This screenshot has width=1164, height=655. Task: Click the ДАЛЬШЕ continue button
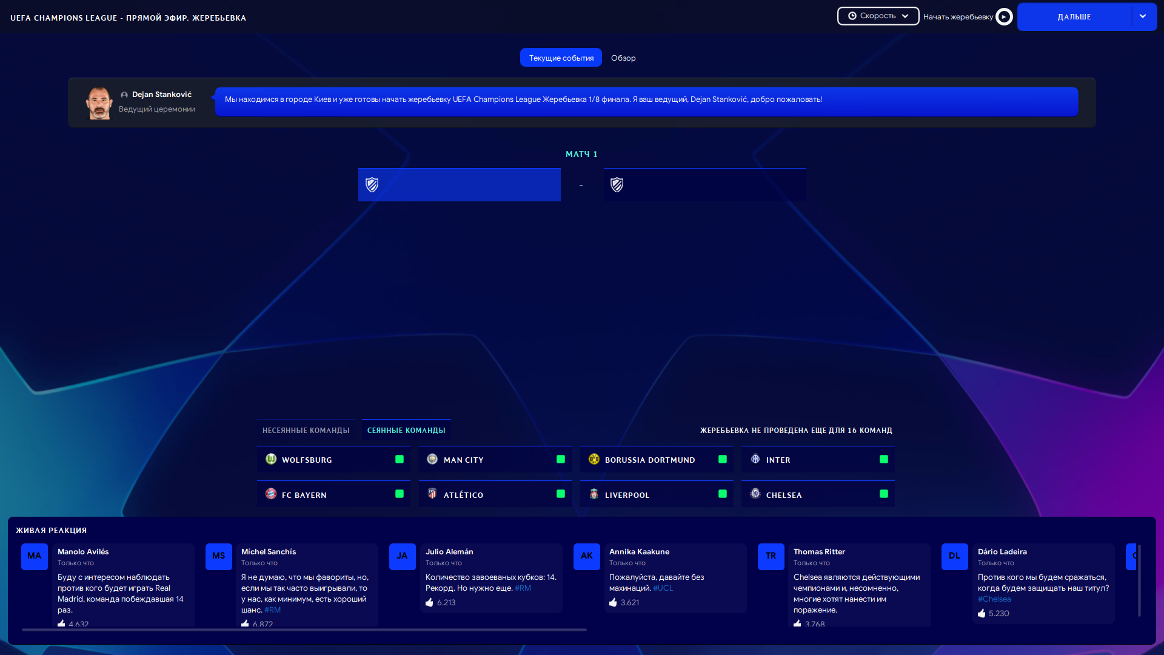pyautogui.click(x=1074, y=17)
